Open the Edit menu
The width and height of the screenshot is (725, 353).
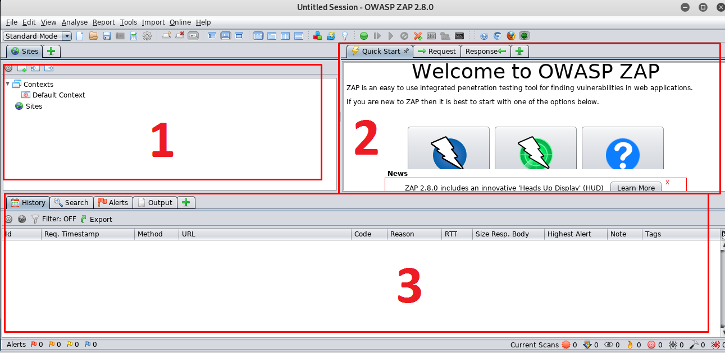(x=29, y=22)
